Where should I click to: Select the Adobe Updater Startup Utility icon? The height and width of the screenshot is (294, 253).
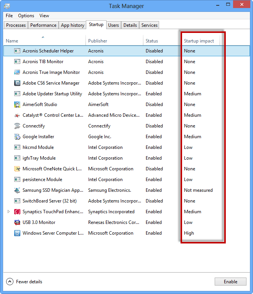point(17,93)
